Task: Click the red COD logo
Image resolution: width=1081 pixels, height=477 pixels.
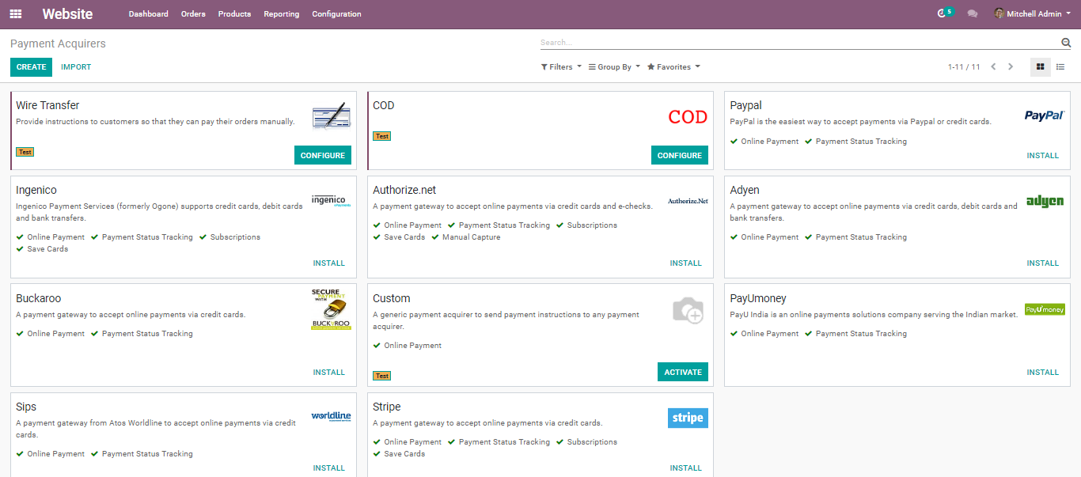Action: click(x=688, y=117)
